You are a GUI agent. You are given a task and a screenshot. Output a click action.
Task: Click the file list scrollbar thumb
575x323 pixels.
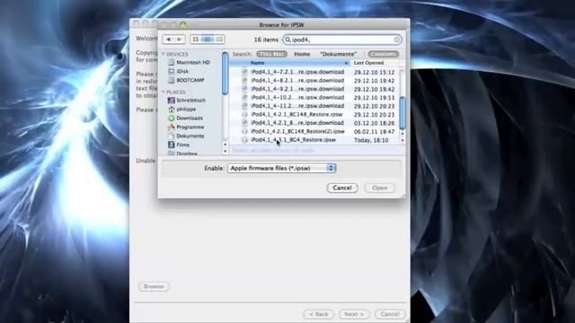(x=402, y=113)
